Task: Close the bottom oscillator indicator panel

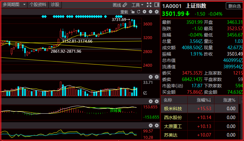Action: (x=150, y=125)
